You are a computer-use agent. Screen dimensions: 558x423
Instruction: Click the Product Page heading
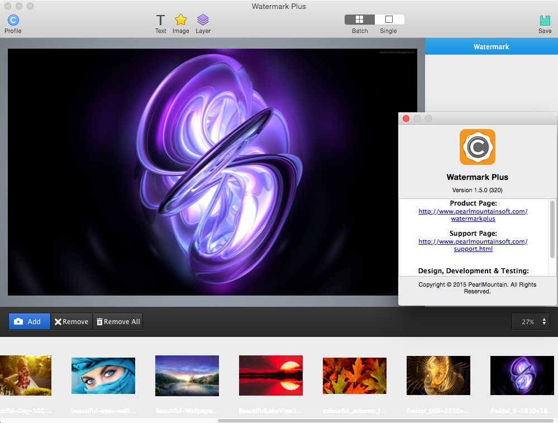click(473, 203)
